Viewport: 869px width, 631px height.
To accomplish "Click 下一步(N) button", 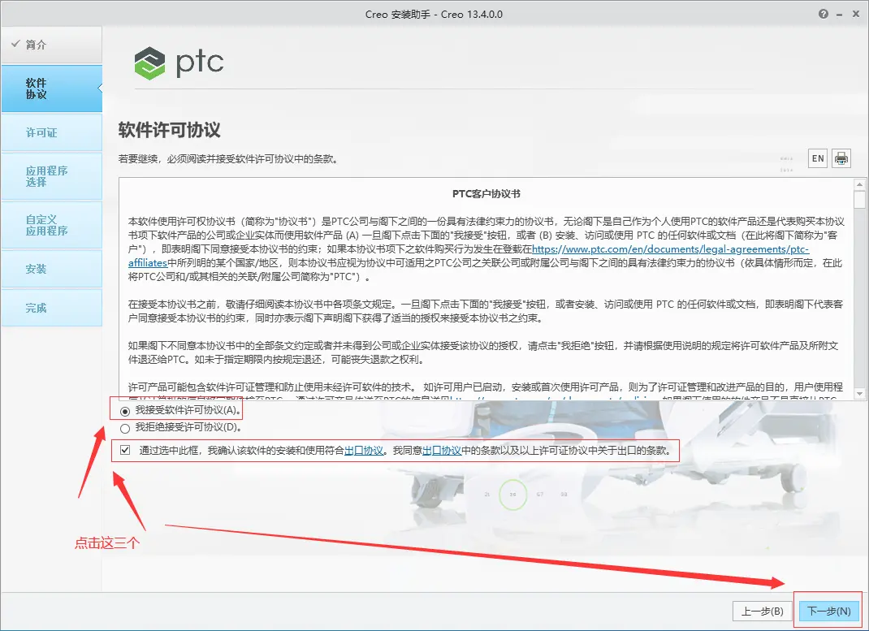I will (x=829, y=611).
